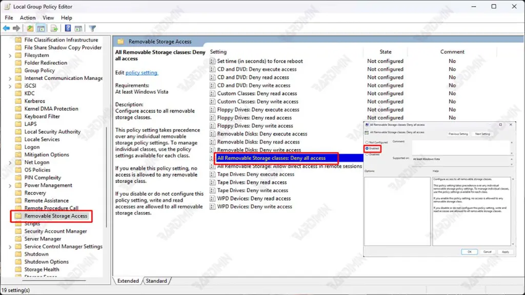Click the Forward arrow toolbar icon

click(x=16, y=29)
